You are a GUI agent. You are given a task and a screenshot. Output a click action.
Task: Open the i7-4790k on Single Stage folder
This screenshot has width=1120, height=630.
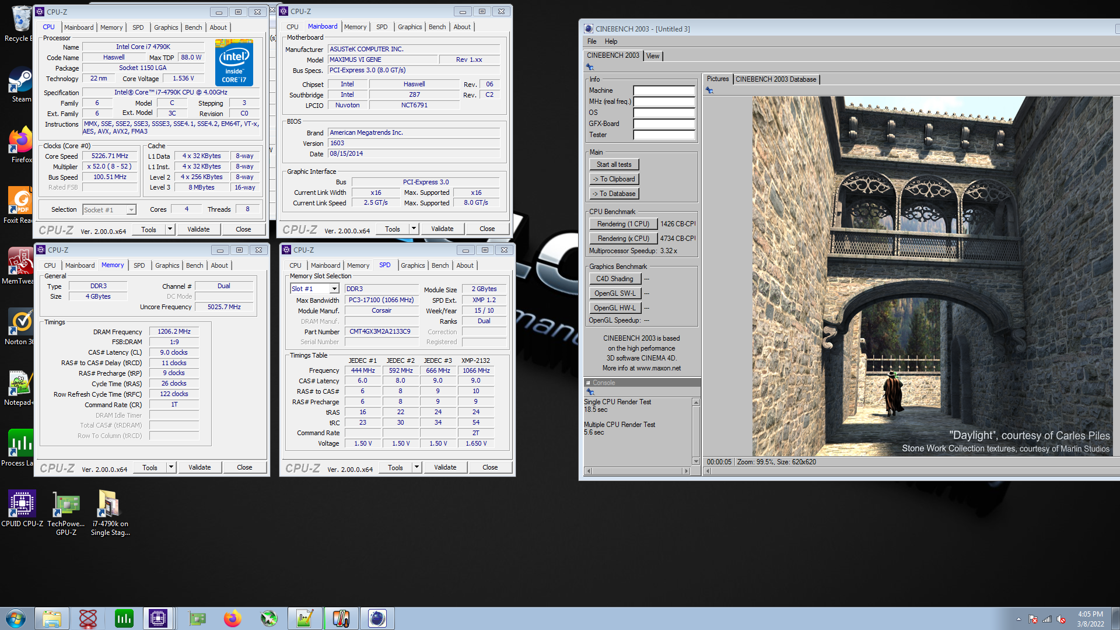click(110, 513)
